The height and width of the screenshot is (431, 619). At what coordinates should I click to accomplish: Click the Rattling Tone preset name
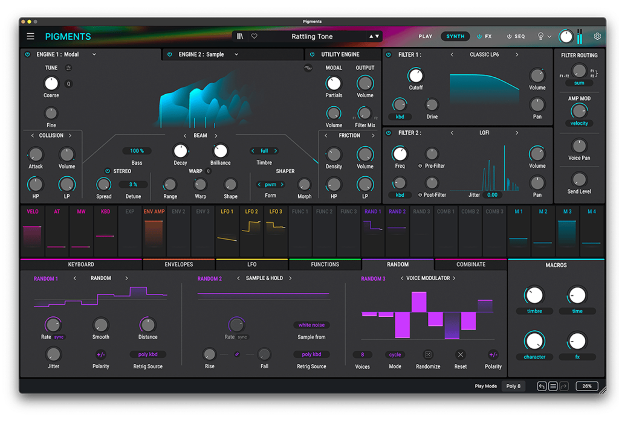pos(312,36)
